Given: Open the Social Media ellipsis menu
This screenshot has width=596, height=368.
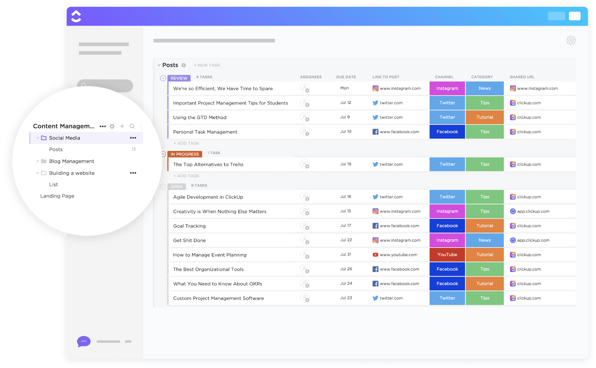Looking at the screenshot, I should coord(133,138).
